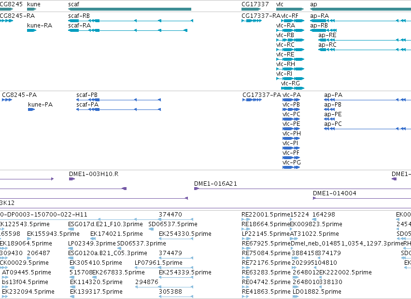This screenshot has width=411, height=299.
Task: Select the EK174021.5prime EST label
Action: [x=117, y=234]
